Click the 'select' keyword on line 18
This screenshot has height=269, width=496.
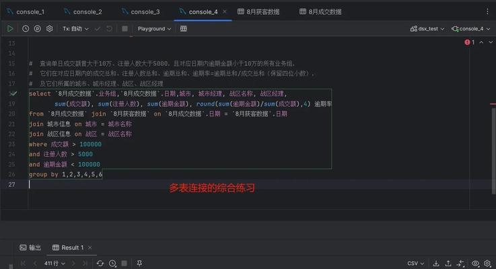[40, 93]
